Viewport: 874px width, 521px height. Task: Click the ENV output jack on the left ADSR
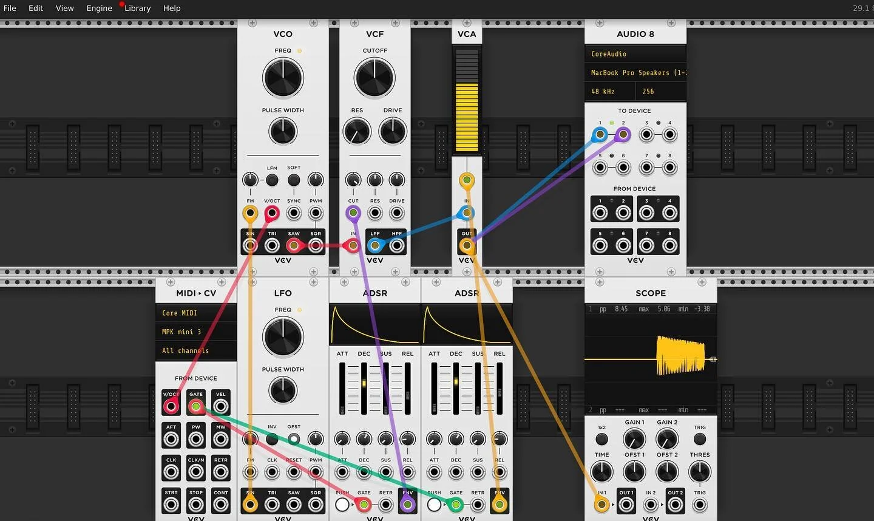tap(407, 504)
